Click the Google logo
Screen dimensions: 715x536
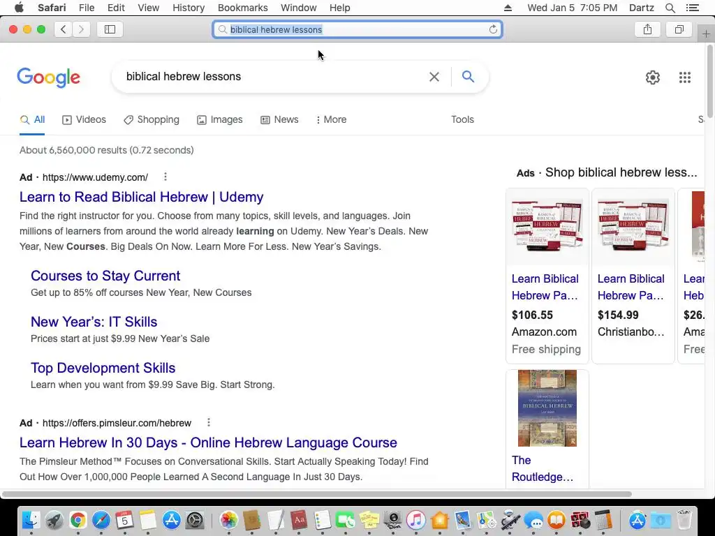(x=49, y=77)
